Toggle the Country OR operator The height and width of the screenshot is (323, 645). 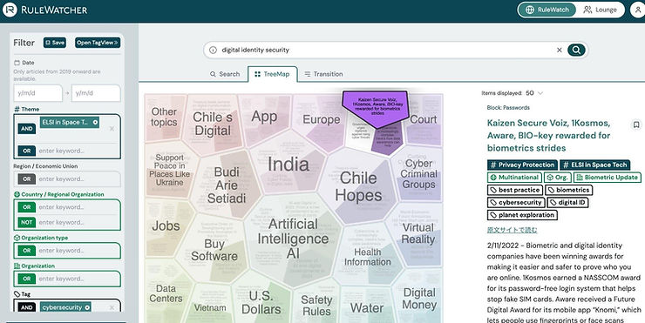27,207
